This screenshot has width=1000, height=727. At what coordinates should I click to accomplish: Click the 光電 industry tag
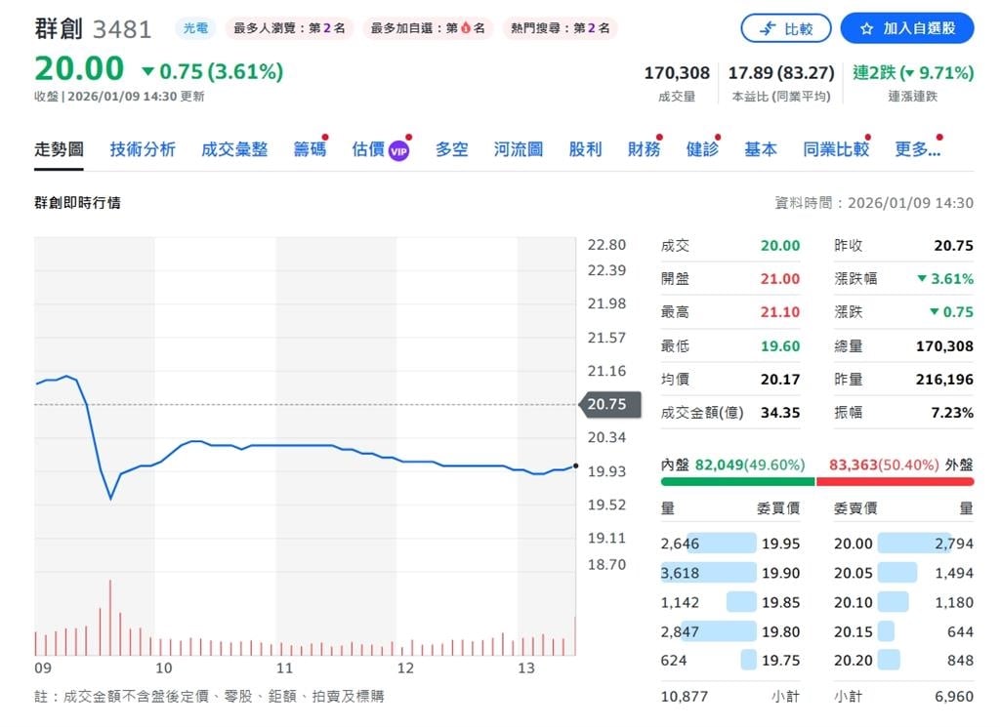tap(194, 28)
